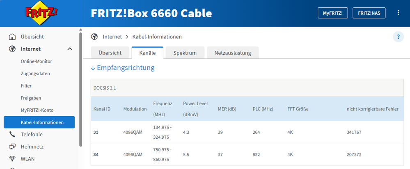This screenshot has width=410, height=169.
Task: Switch to the Netzauslastung tab
Action: click(x=233, y=53)
